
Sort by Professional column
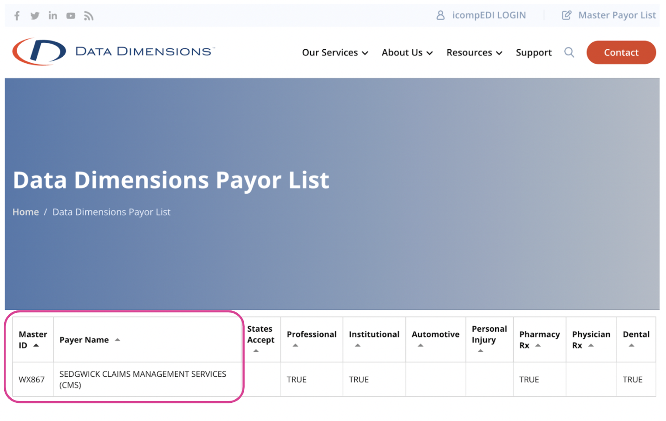coord(312,340)
